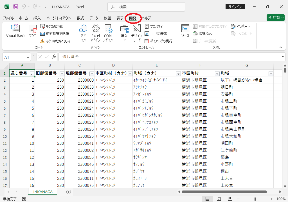
Task: Click the select-all corner triangle
Action: click(6, 66)
